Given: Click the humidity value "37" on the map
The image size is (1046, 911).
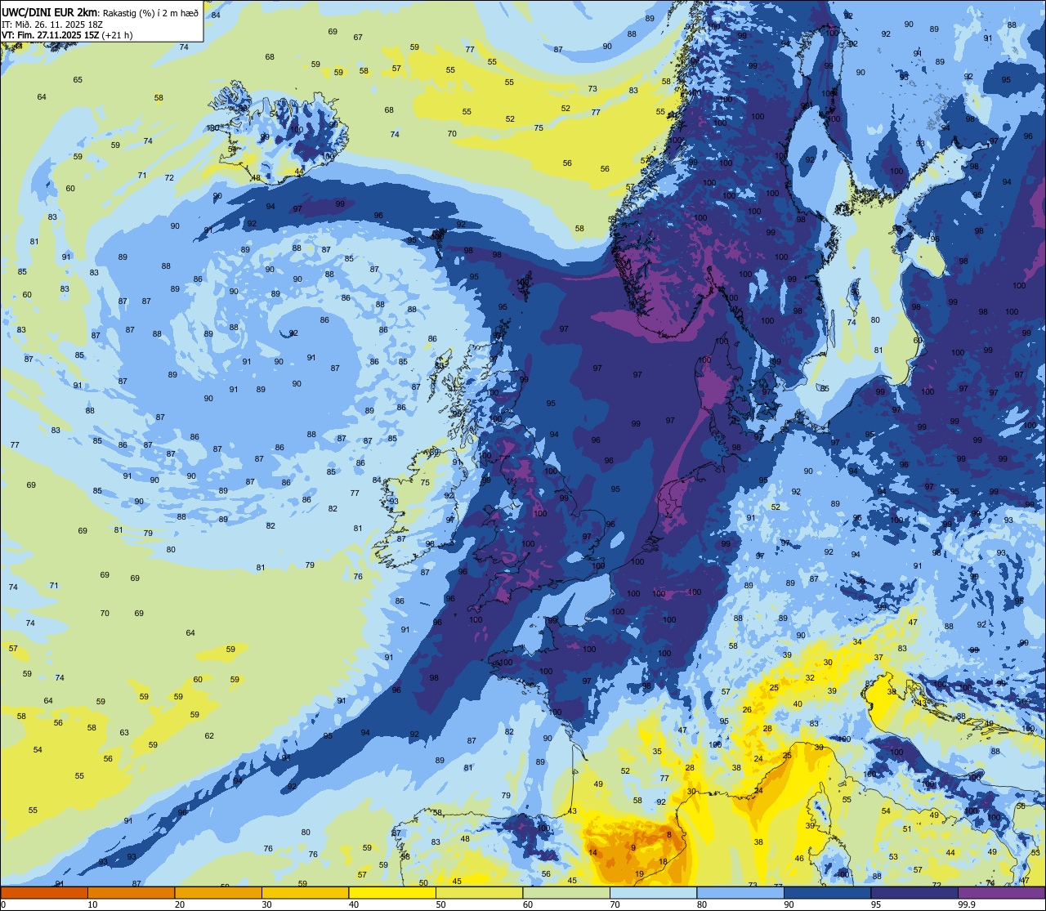Looking at the screenshot, I should 878,657.
